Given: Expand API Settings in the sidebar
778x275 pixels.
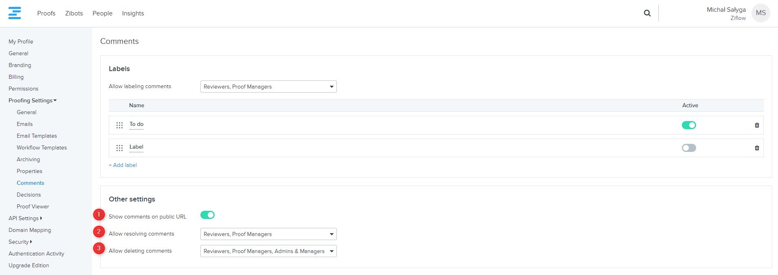Looking at the screenshot, I should tap(25, 218).
